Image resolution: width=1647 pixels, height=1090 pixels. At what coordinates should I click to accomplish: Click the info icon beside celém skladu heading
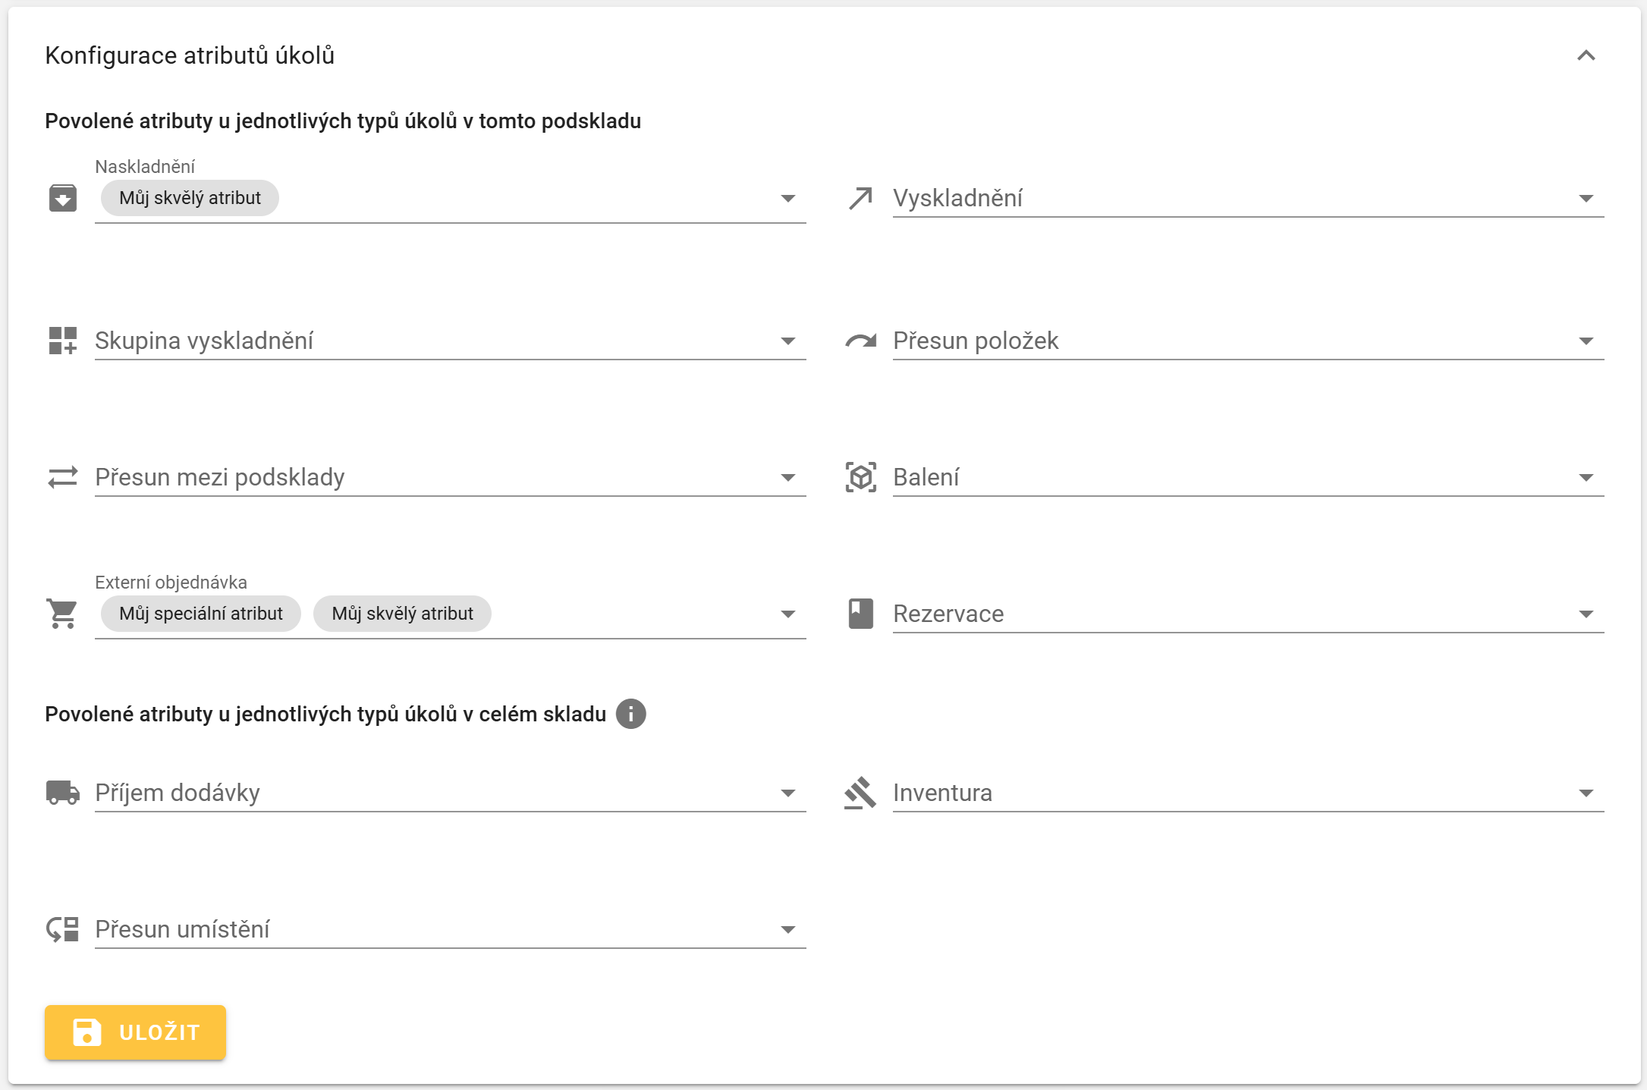pos(630,714)
